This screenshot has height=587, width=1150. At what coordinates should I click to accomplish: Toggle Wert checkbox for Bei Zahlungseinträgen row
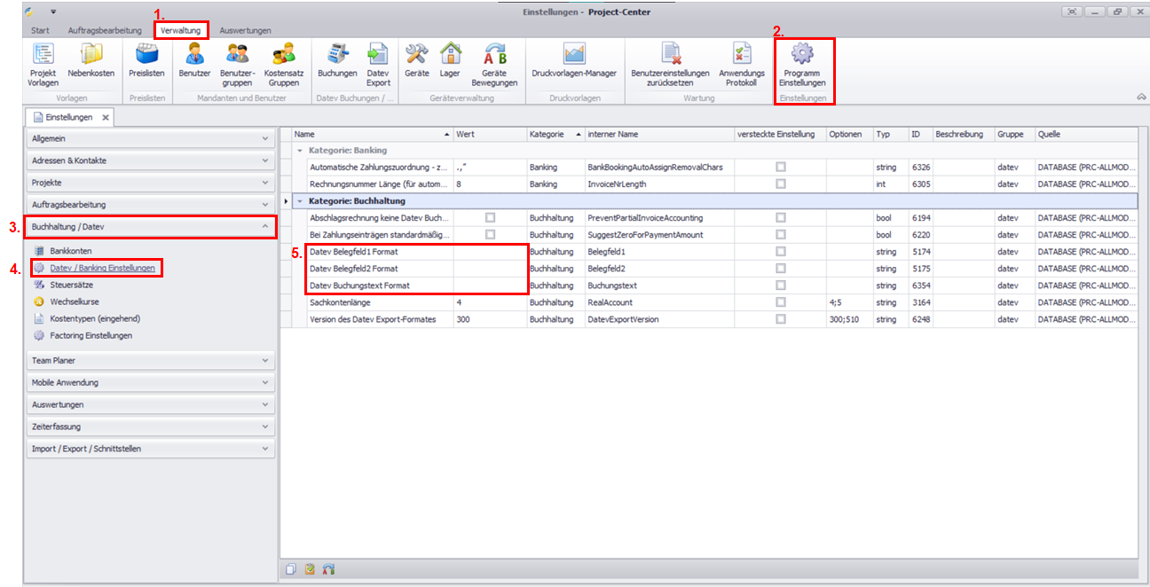coord(490,234)
